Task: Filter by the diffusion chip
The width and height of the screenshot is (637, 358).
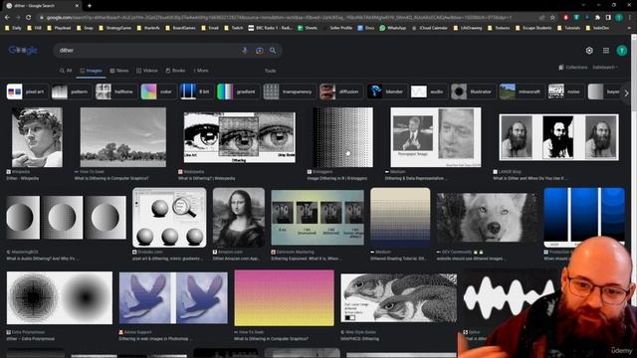Action: (x=340, y=91)
